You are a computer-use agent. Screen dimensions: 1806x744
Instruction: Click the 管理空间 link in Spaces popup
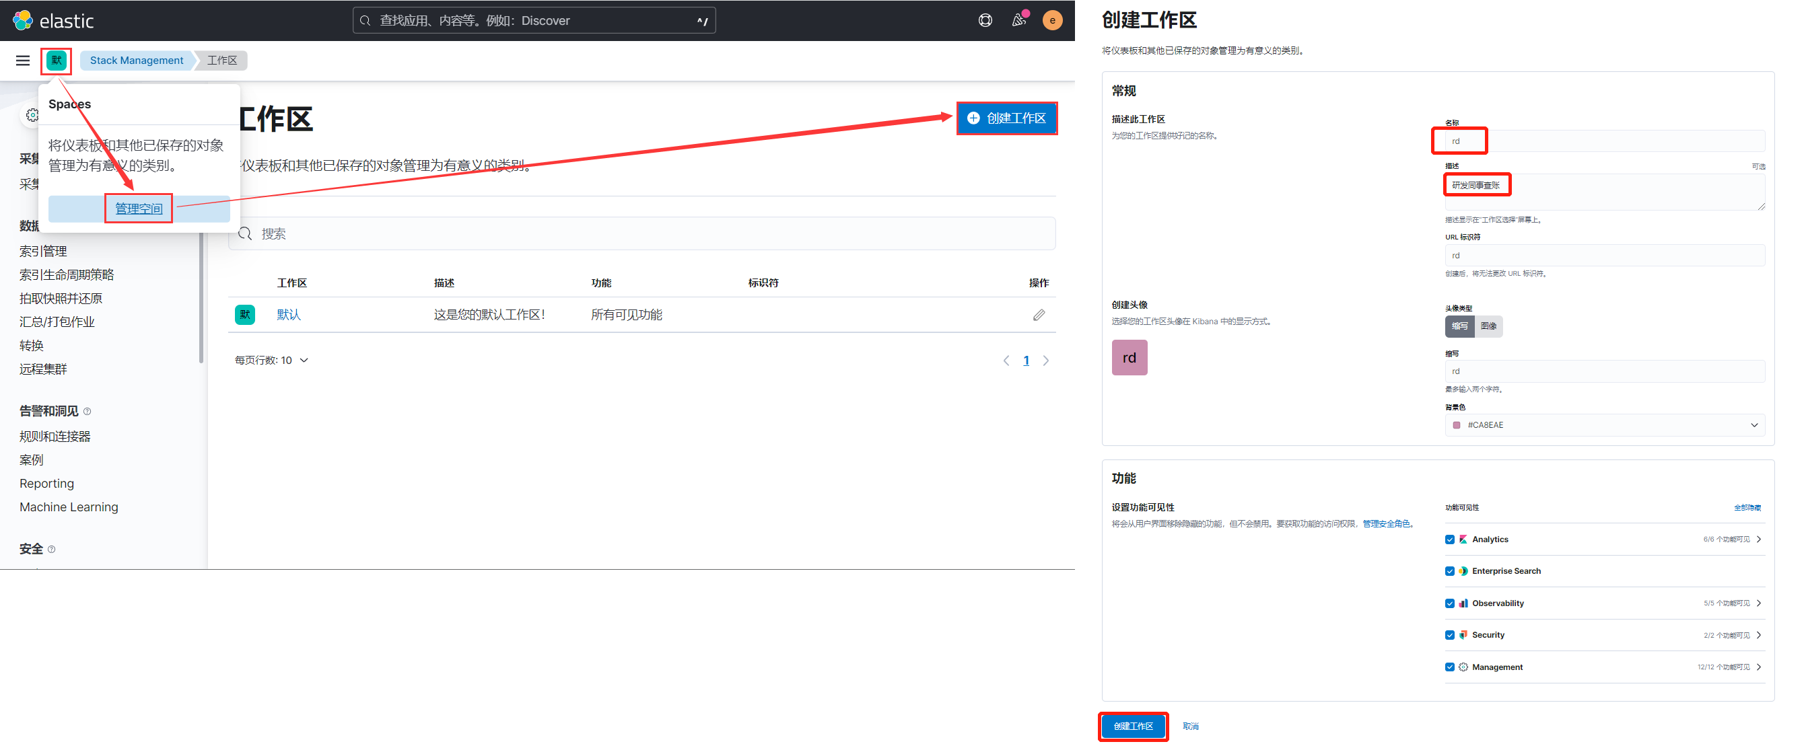pos(139,208)
